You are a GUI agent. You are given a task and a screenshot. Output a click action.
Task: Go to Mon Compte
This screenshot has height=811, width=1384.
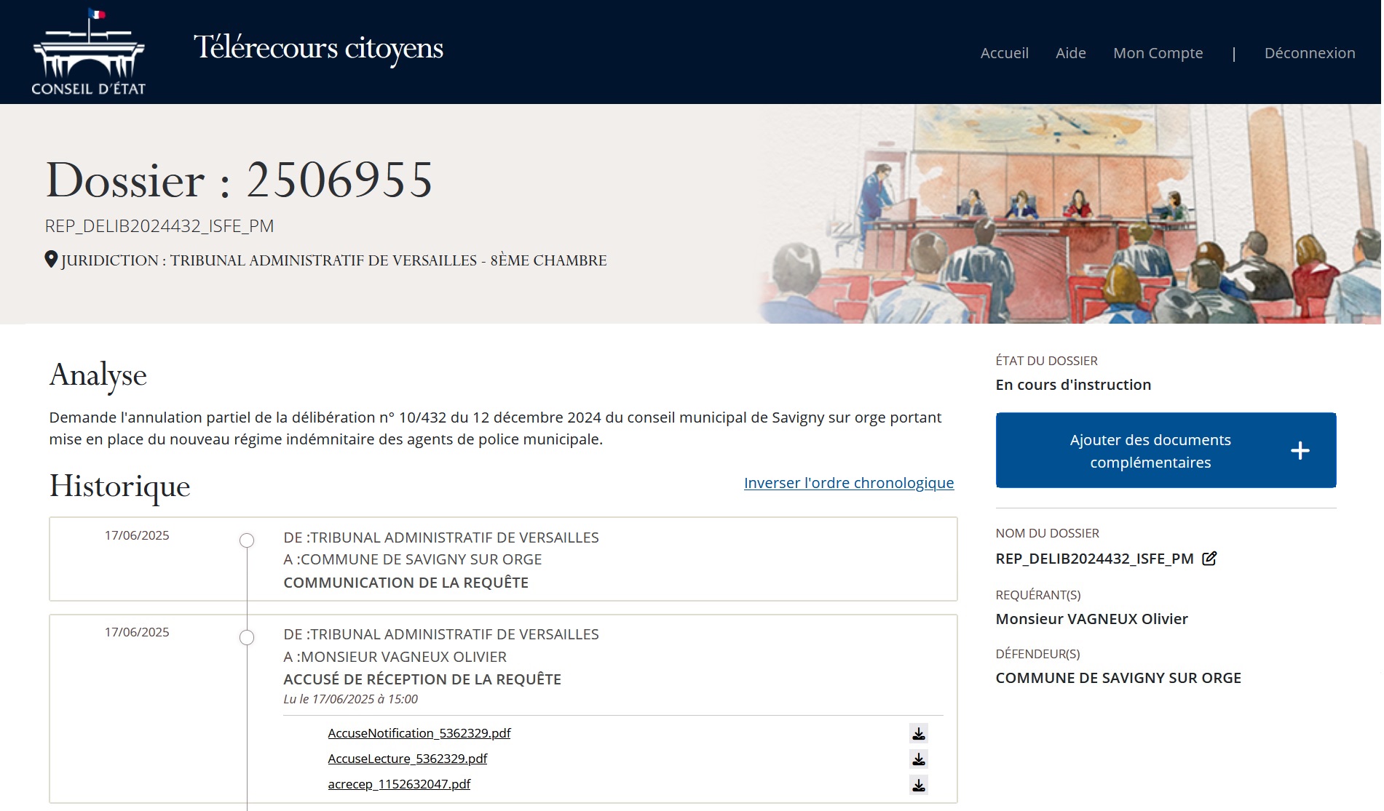pyautogui.click(x=1158, y=53)
